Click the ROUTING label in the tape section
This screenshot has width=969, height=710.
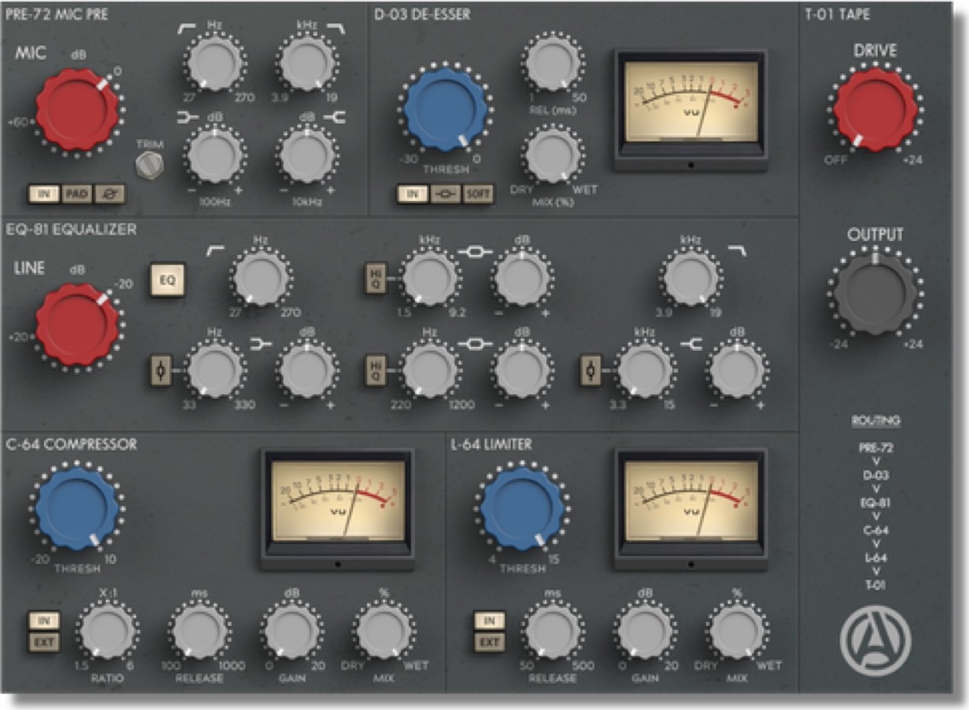875,421
